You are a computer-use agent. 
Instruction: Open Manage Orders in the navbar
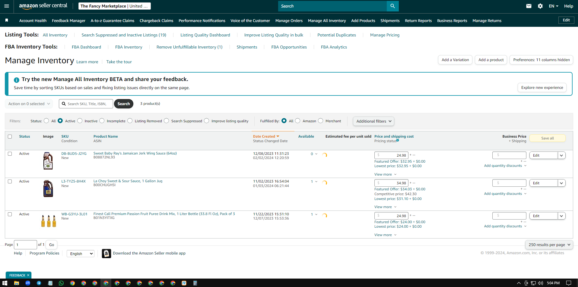(289, 20)
